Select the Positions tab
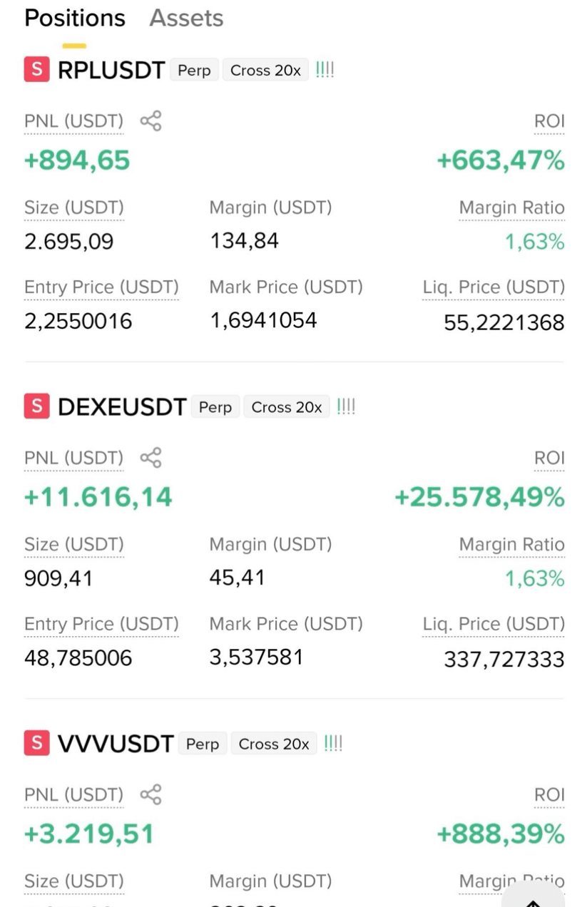The height and width of the screenshot is (907, 587). (75, 18)
